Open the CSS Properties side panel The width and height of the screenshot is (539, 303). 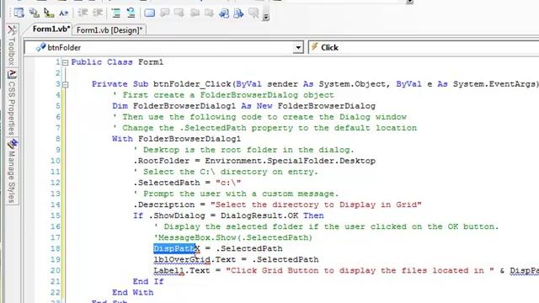pos(12,103)
